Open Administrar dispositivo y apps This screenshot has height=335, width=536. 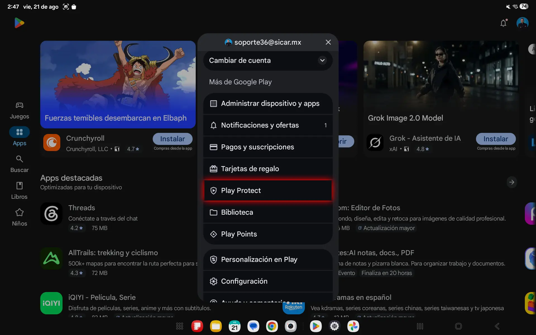coord(268,104)
